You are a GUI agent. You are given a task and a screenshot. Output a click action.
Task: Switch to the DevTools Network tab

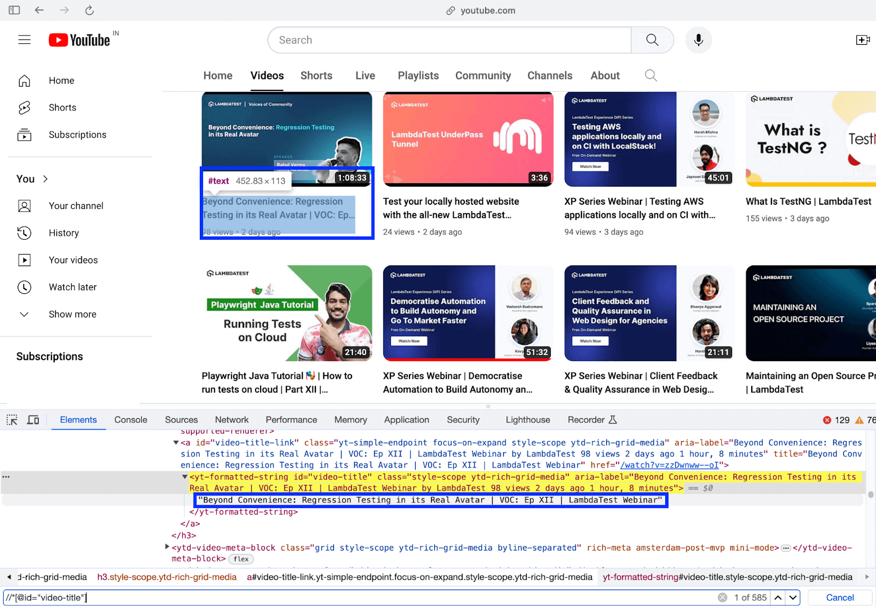coord(232,420)
